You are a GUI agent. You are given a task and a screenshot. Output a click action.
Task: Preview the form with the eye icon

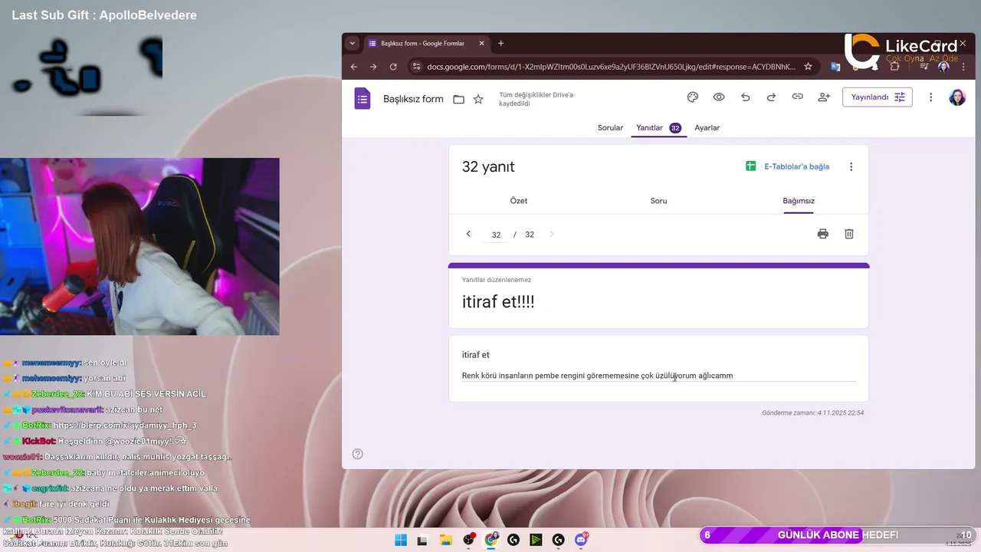point(719,97)
